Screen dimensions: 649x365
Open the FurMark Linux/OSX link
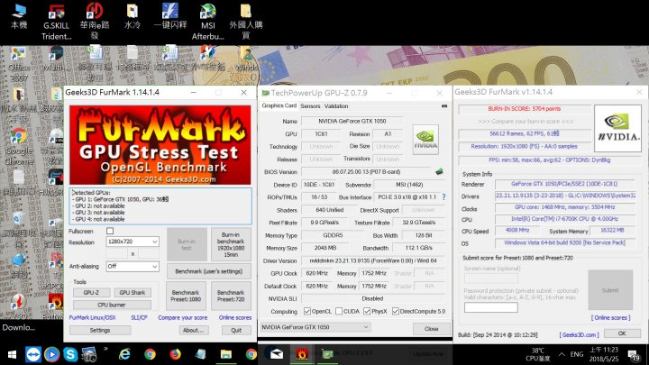[92, 318]
